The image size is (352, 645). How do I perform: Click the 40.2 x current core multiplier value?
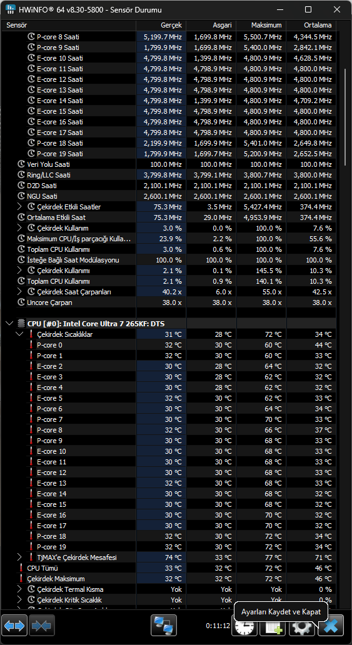pyautogui.click(x=172, y=292)
